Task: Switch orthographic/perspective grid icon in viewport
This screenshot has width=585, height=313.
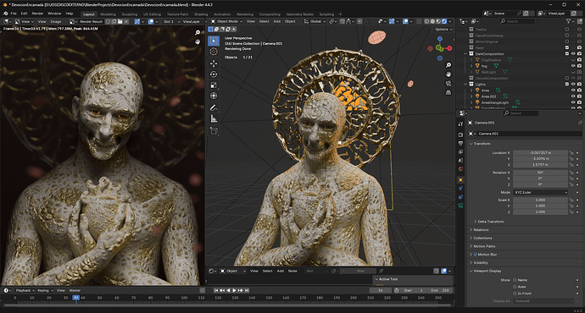Action: pyautogui.click(x=448, y=92)
